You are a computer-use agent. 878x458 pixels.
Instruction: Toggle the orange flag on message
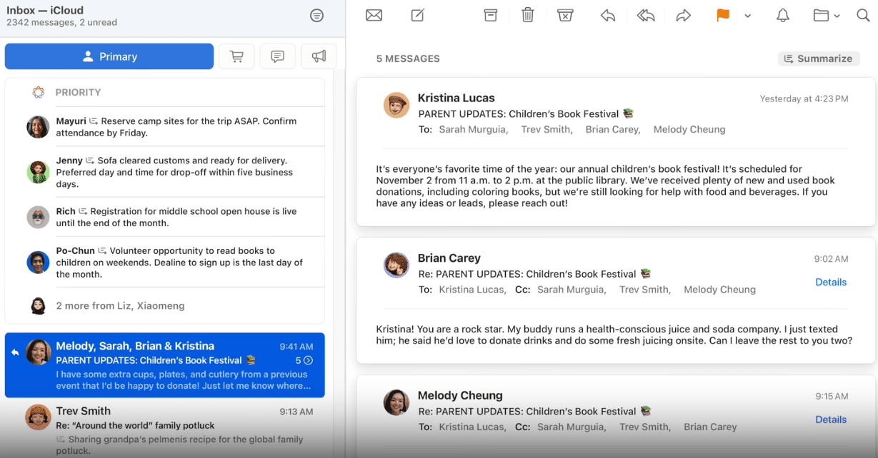(722, 16)
